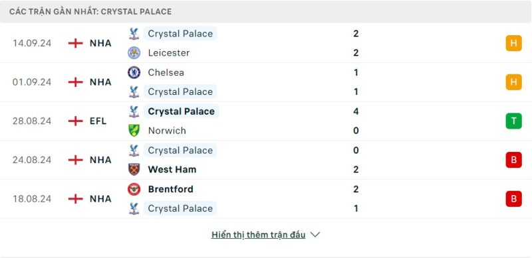532x258 pixels.
Task: Click the orange H badge for Chelsea match
Action: click(513, 82)
